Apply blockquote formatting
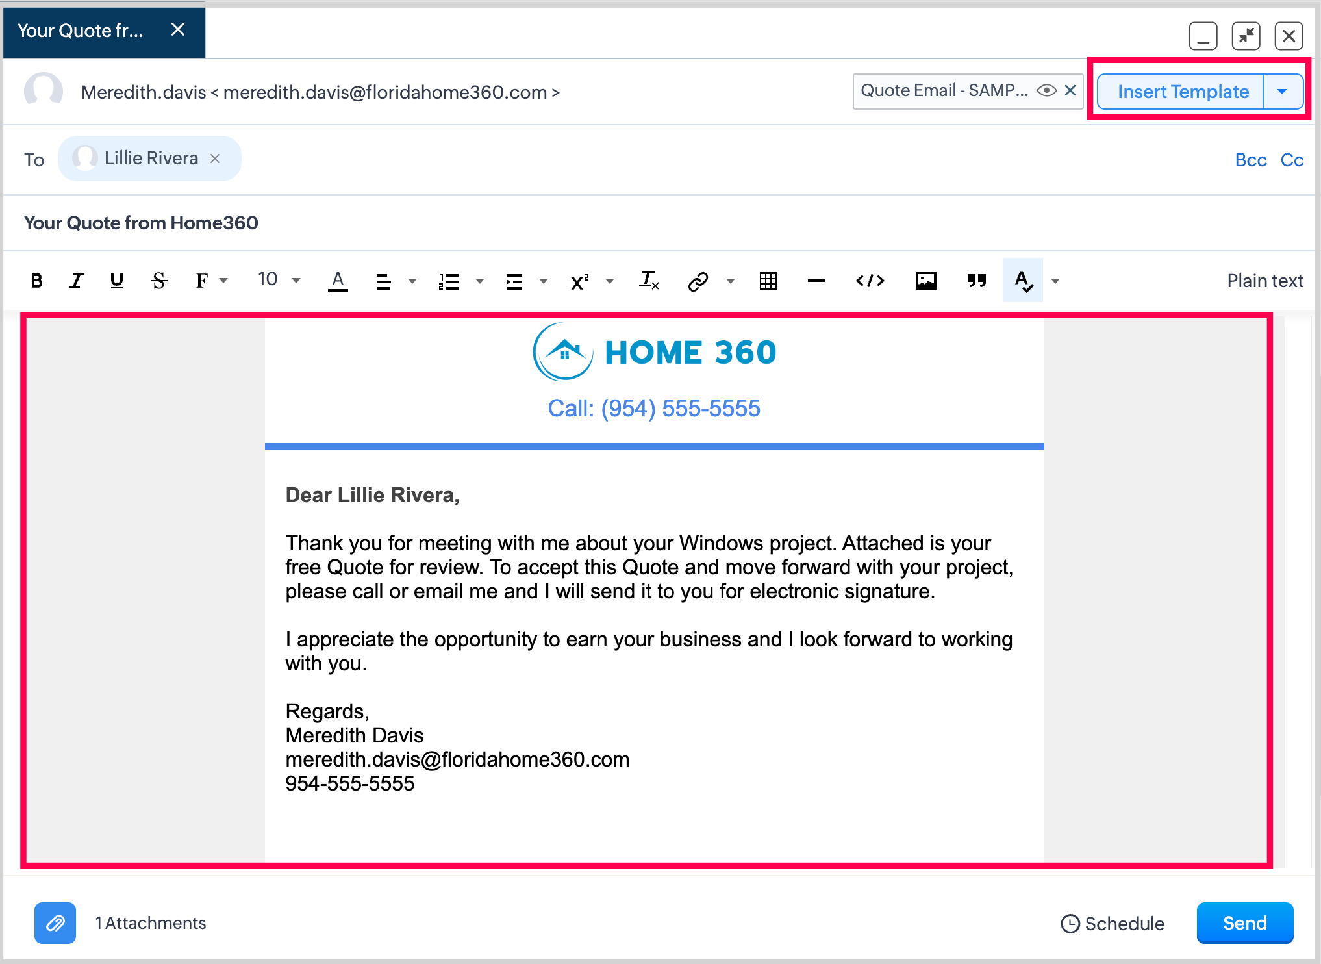 point(976,281)
